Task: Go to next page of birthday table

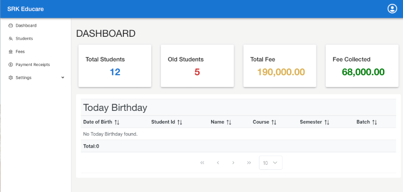Action: click(233, 163)
